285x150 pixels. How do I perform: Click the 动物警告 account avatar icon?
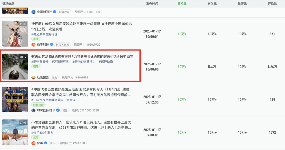(33, 77)
